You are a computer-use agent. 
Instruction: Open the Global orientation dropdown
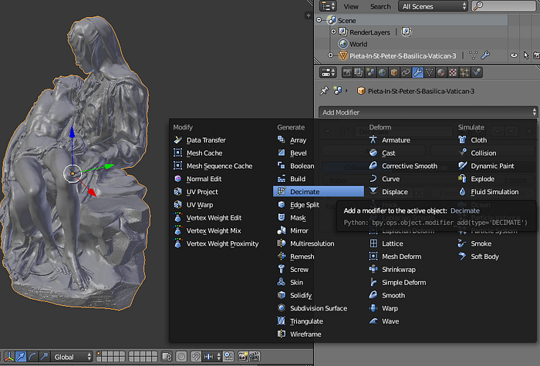72,357
